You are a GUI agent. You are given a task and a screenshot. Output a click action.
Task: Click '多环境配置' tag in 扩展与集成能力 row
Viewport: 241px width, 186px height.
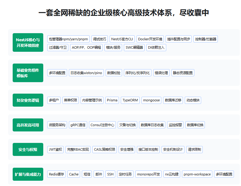(224, 174)
